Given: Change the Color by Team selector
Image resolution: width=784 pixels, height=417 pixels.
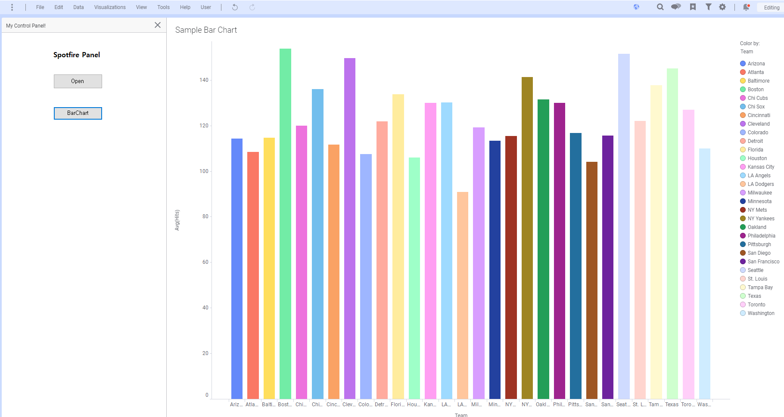Looking at the screenshot, I should click(x=747, y=52).
